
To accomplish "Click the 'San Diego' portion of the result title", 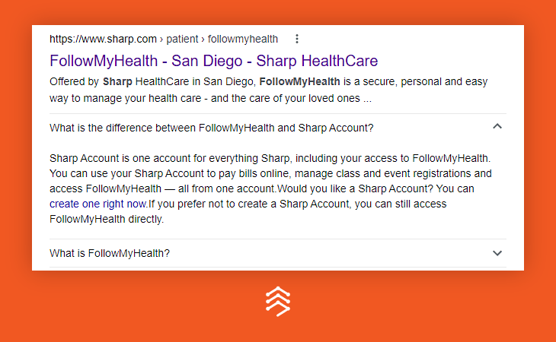I will tap(207, 61).
